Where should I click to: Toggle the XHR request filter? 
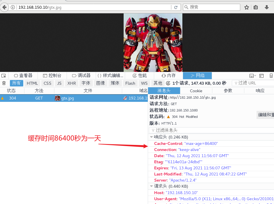[x=72, y=83]
